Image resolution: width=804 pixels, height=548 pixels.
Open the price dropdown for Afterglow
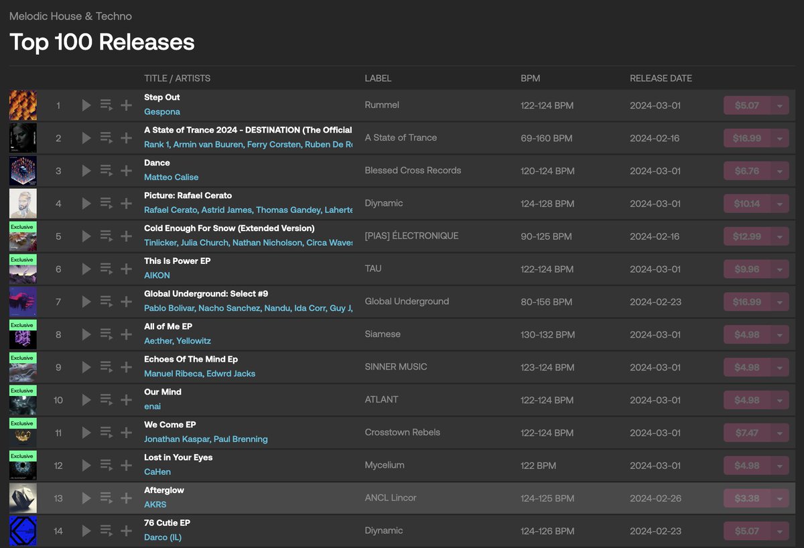coord(781,498)
